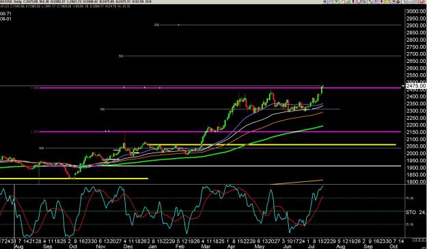Click the yellow square icon in top toolbar
The image size is (427, 249).
point(387,1)
